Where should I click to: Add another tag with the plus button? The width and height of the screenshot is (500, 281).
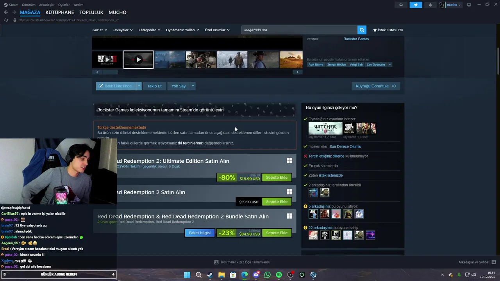[x=389, y=64]
